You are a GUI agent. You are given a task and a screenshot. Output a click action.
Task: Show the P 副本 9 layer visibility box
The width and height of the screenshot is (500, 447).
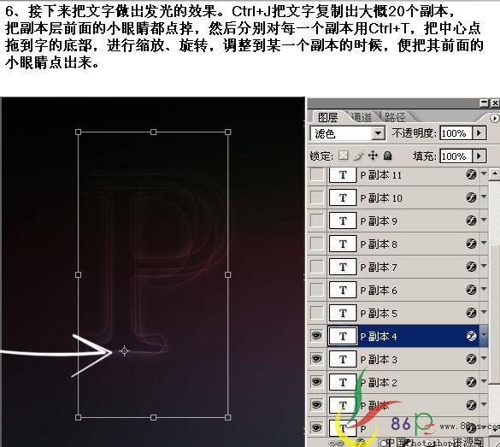tap(316, 221)
